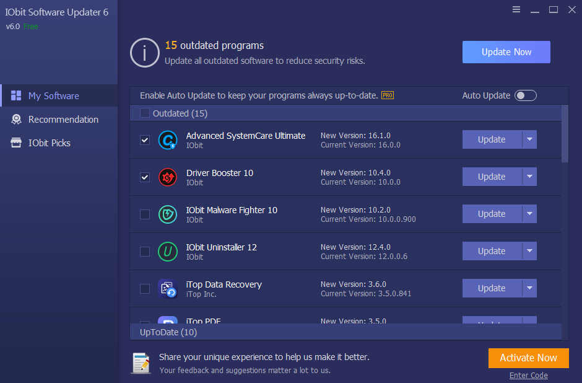Open the hamburger menu

coord(516,9)
